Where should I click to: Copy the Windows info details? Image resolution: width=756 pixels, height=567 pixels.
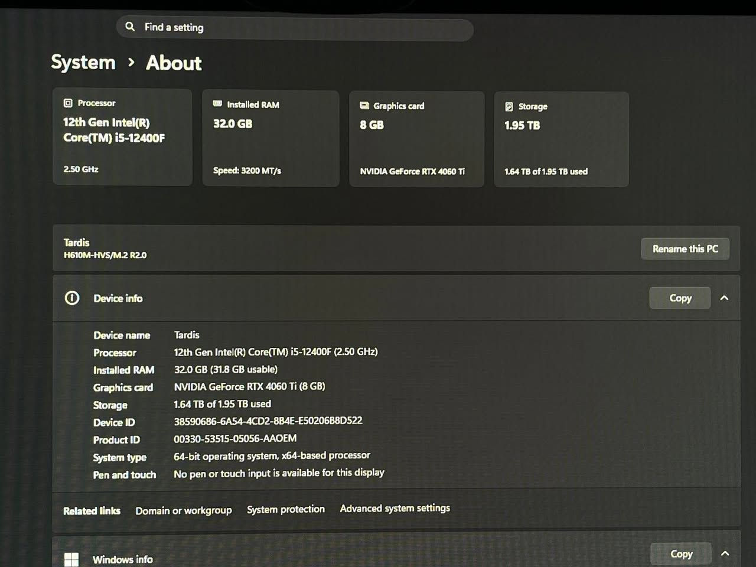681,554
